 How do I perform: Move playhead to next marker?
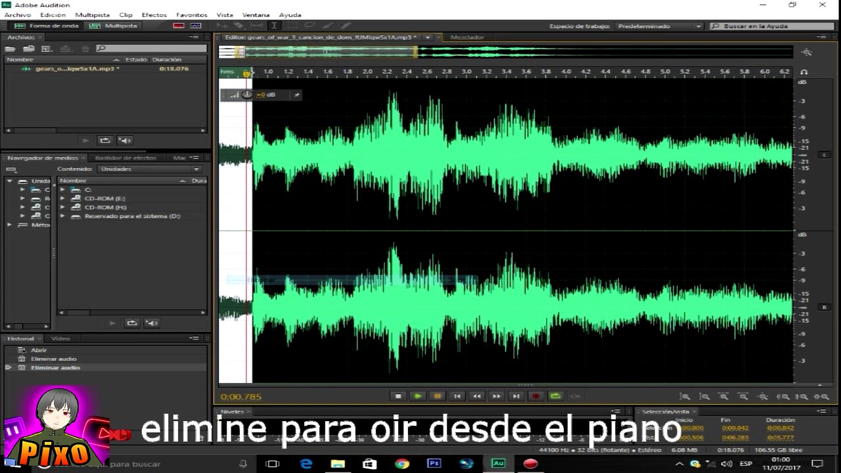click(x=516, y=396)
